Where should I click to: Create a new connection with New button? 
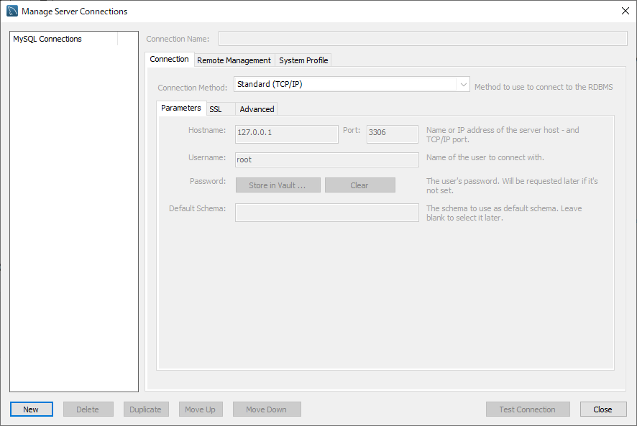tap(32, 409)
